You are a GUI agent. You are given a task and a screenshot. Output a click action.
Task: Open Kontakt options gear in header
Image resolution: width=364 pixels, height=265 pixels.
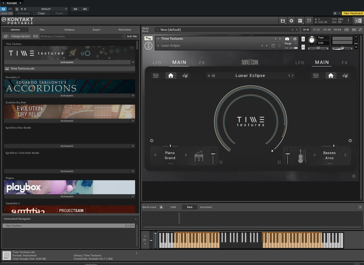pos(291,21)
